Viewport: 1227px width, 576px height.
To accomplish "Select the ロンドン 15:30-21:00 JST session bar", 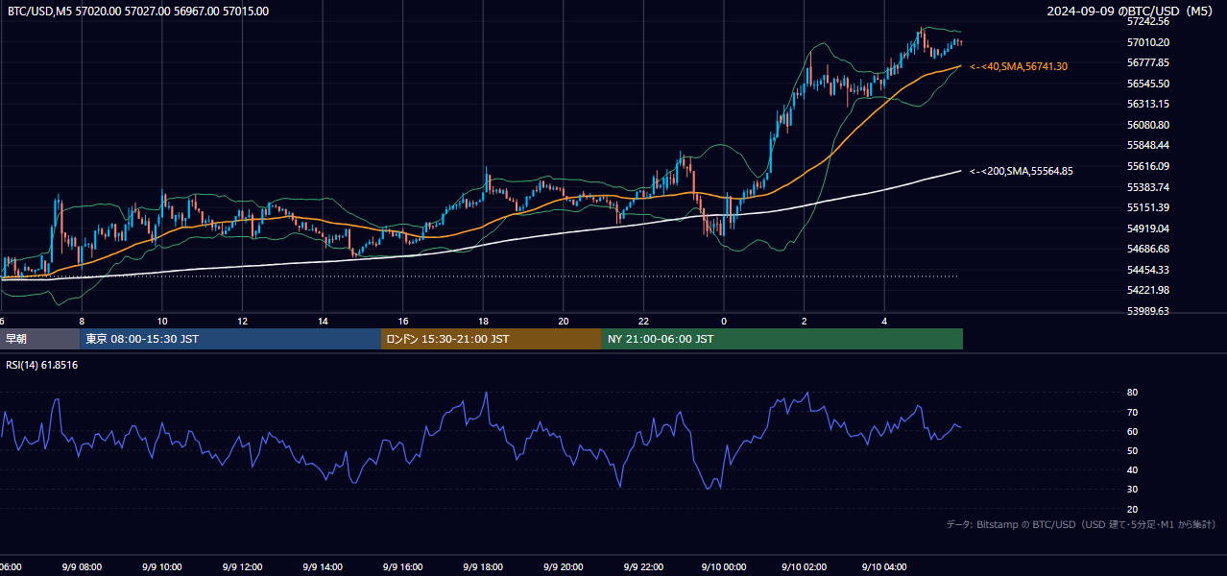I will click(492, 339).
